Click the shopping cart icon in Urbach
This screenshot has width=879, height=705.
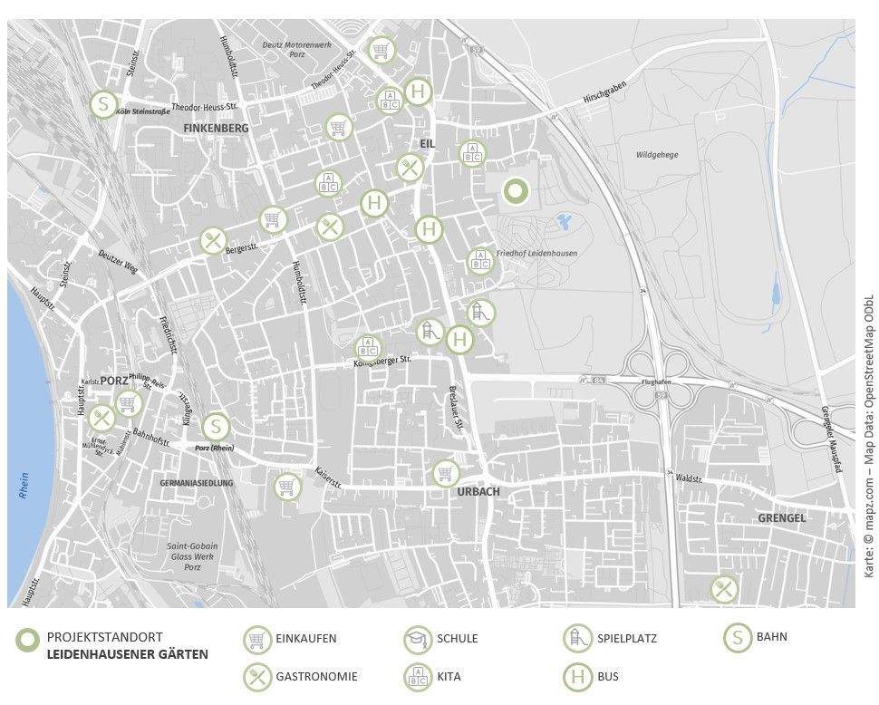445,473
